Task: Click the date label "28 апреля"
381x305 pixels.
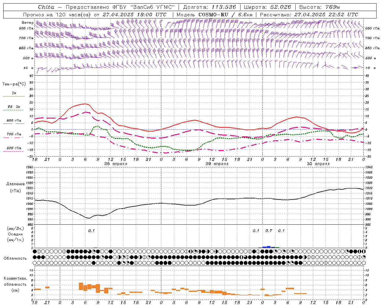Action: (116, 164)
